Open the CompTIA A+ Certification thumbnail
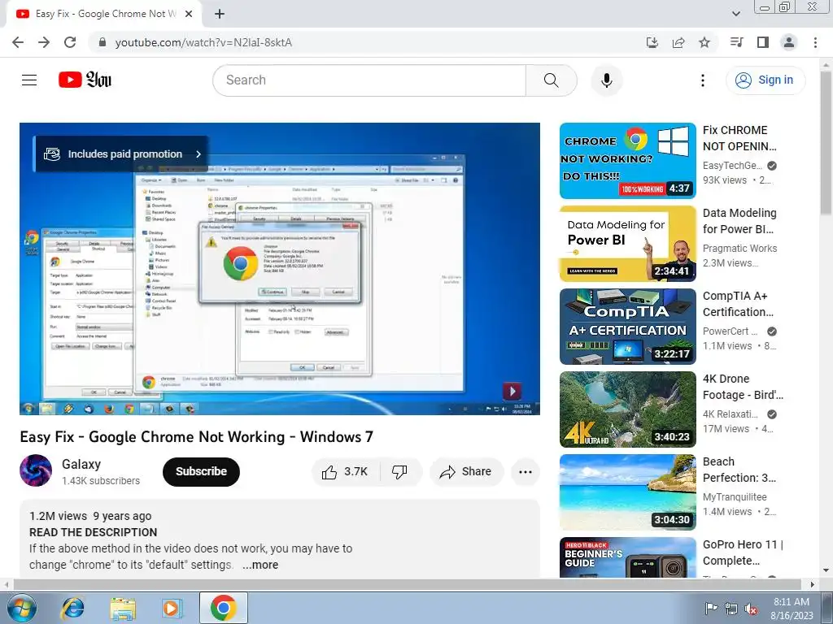833x624 pixels. pos(627,327)
